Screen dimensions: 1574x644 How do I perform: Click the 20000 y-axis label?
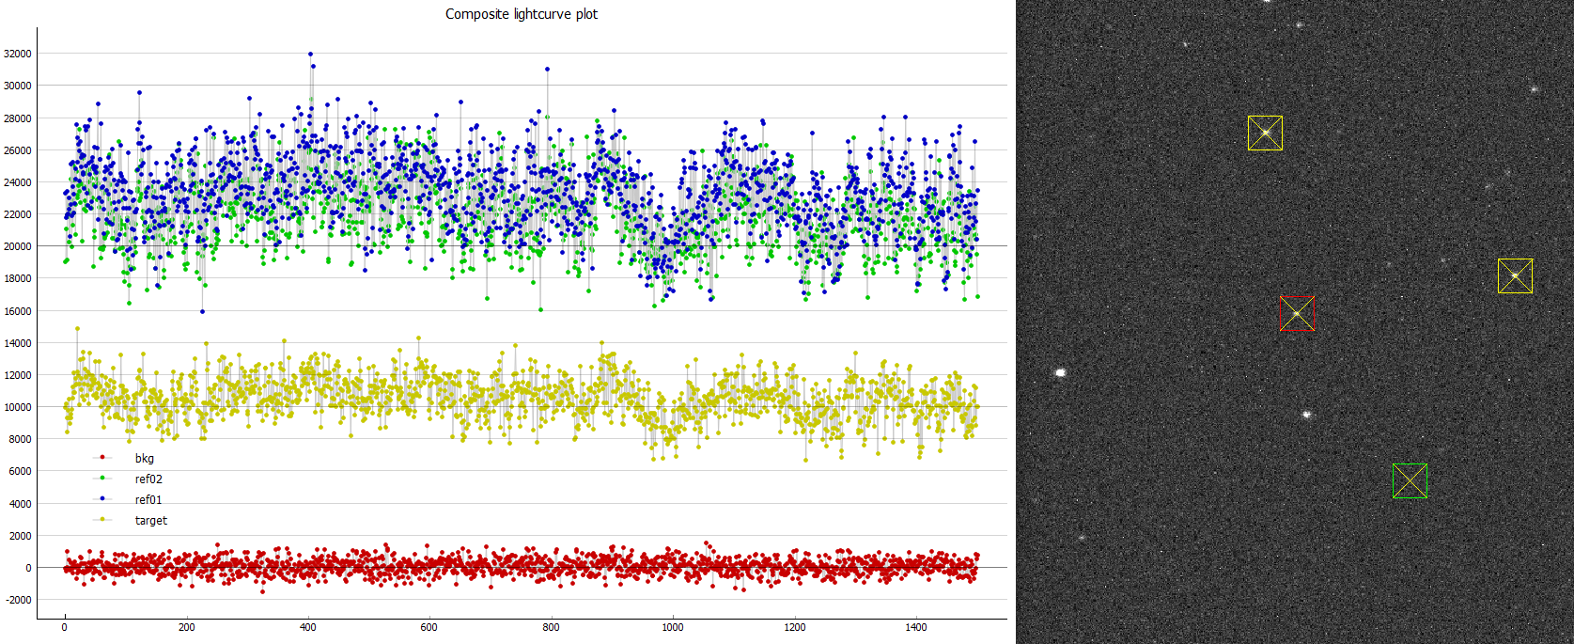pyautogui.click(x=18, y=246)
